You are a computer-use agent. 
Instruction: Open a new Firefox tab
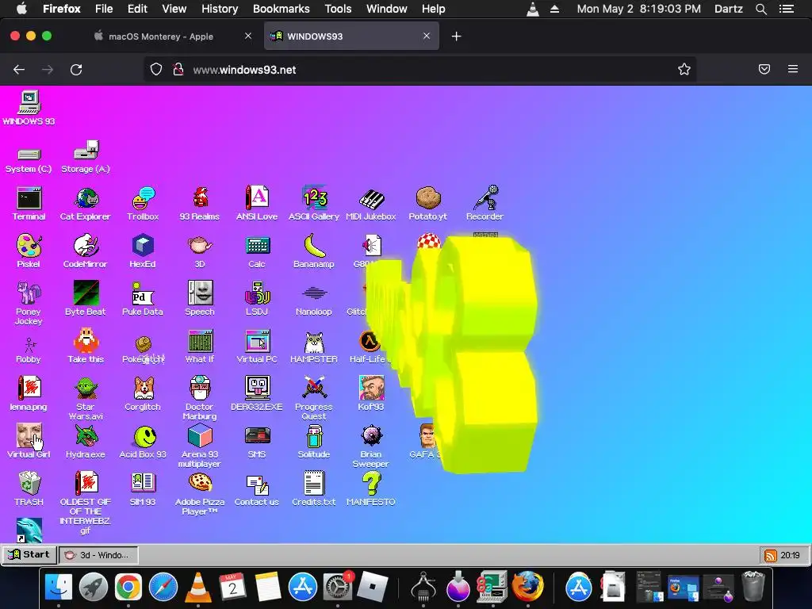coord(456,36)
